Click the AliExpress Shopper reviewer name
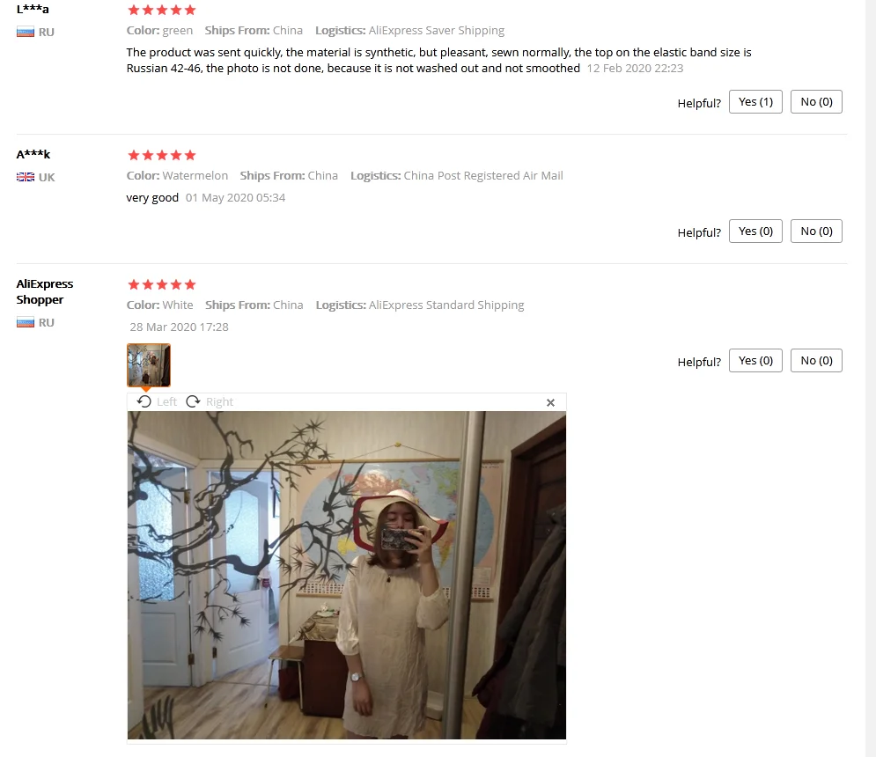The width and height of the screenshot is (876, 757). 45,291
